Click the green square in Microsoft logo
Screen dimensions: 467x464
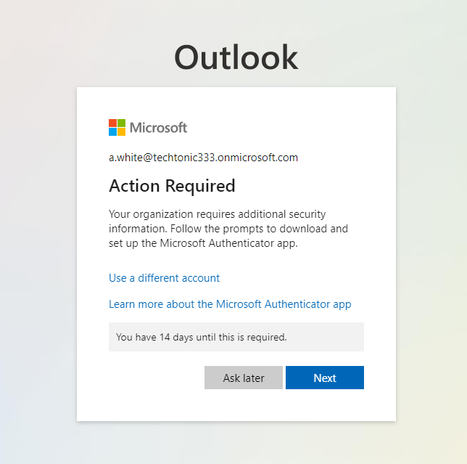pos(122,123)
